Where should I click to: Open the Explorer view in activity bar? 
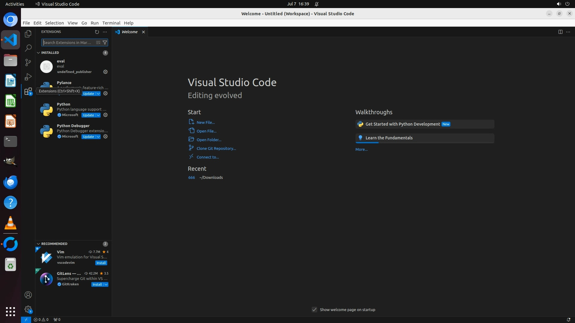pos(28,34)
